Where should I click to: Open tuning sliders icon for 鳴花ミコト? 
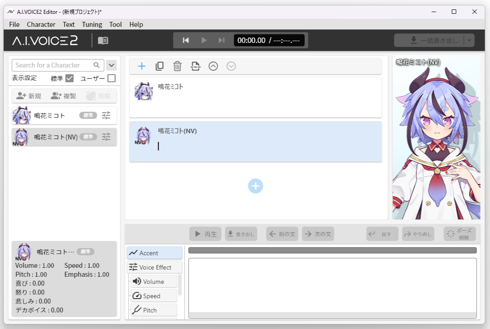click(106, 115)
